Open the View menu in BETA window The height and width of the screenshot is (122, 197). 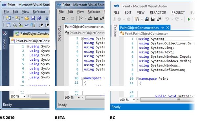click(x=80, y=12)
